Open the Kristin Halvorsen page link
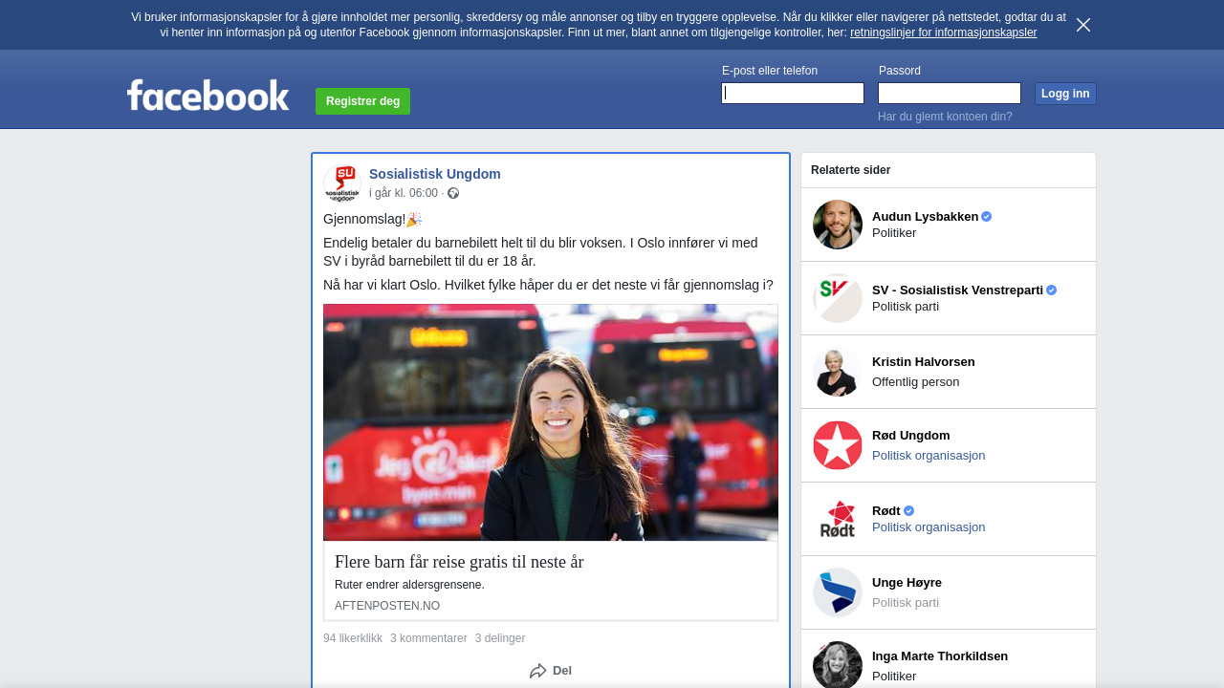1224x688 pixels. (x=924, y=362)
